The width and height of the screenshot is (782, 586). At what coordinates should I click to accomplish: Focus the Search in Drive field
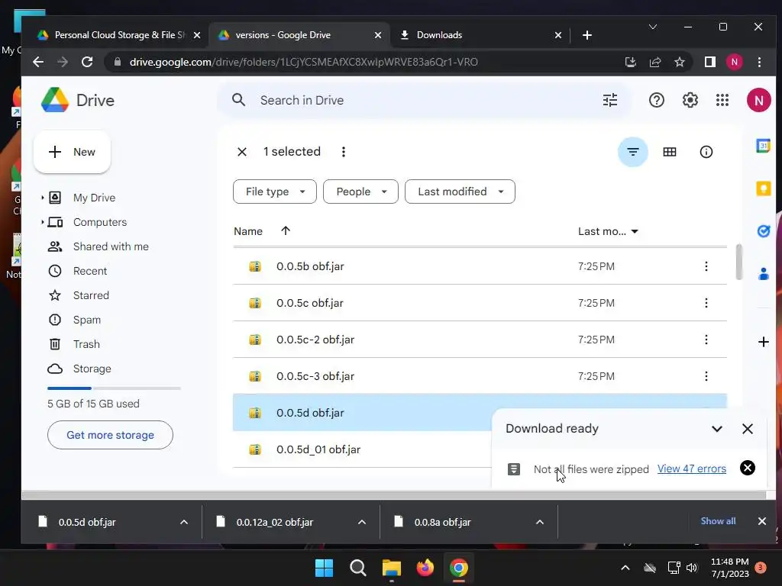click(x=424, y=100)
